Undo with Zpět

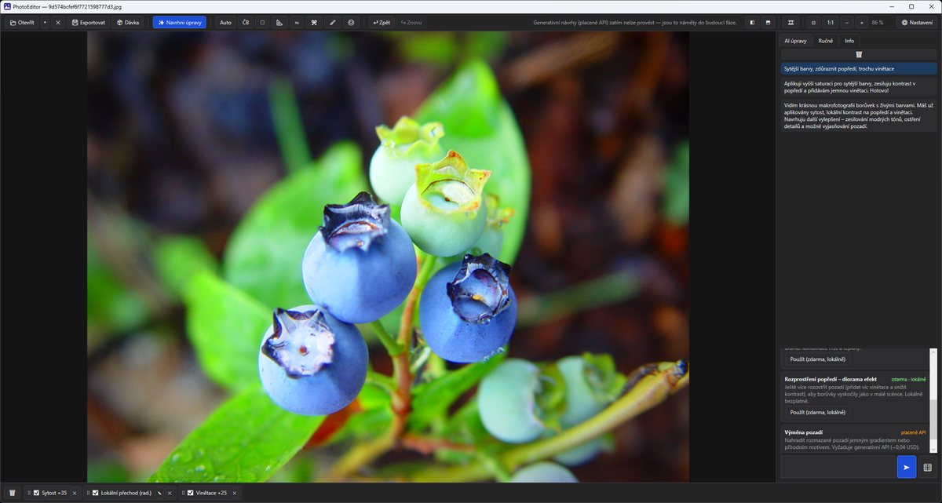pos(382,23)
